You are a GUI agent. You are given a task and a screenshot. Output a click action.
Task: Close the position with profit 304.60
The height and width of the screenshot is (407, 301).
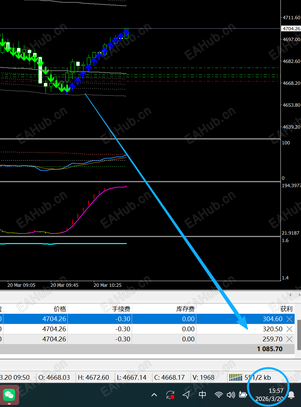[289, 319]
